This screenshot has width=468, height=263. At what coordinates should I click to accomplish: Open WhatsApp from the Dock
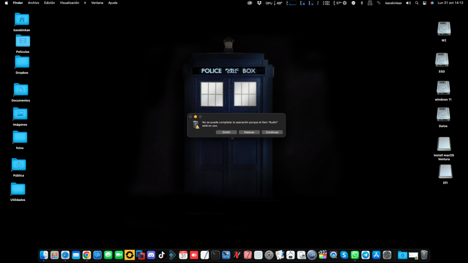point(355,255)
